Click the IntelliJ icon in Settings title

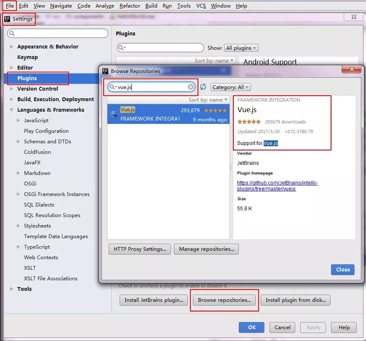click(7, 19)
